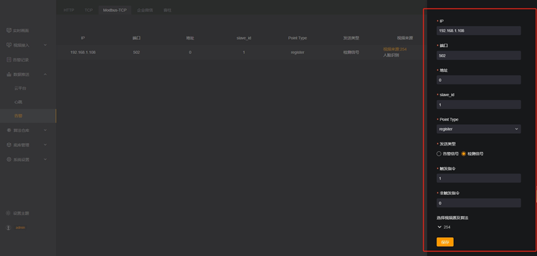Open 云平台 in the sidebar submenu
537x256 pixels.
[20, 88]
